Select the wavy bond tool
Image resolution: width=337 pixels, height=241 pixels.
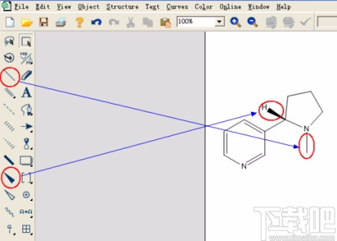click(9, 212)
